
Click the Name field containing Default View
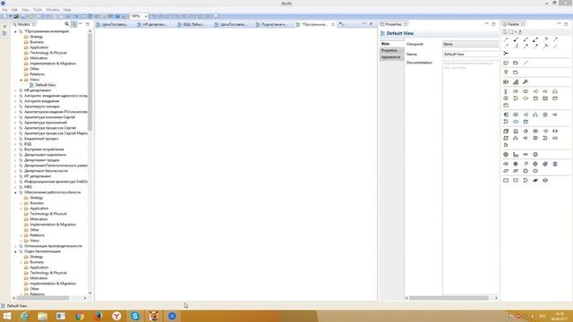point(470,54)
